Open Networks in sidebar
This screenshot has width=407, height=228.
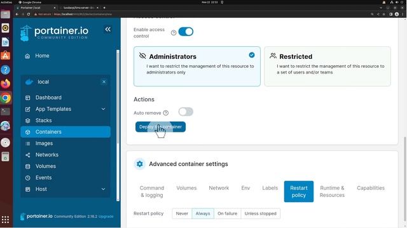pos(46,155)
